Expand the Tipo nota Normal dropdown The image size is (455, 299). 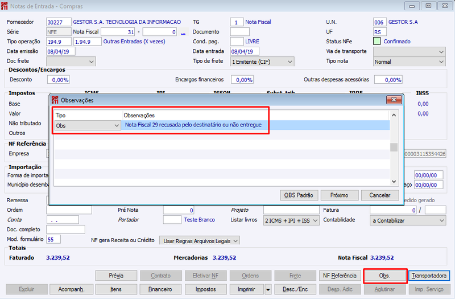coord(441,62)
